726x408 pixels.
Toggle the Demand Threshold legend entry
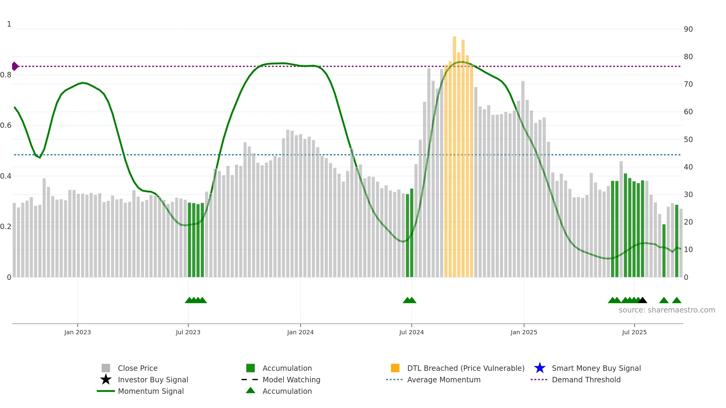pos(576,380)
